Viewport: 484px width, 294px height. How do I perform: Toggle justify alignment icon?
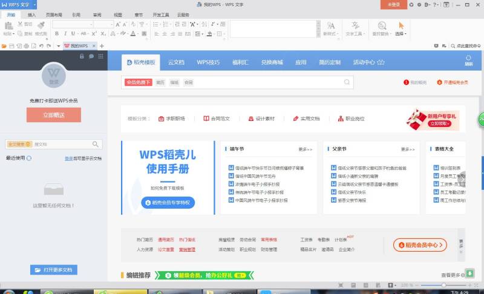180,34
